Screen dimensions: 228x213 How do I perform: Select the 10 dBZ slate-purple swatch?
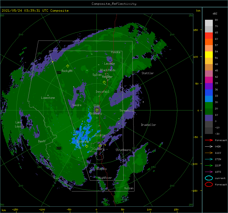pyautogui.click(x=209, y=118)
